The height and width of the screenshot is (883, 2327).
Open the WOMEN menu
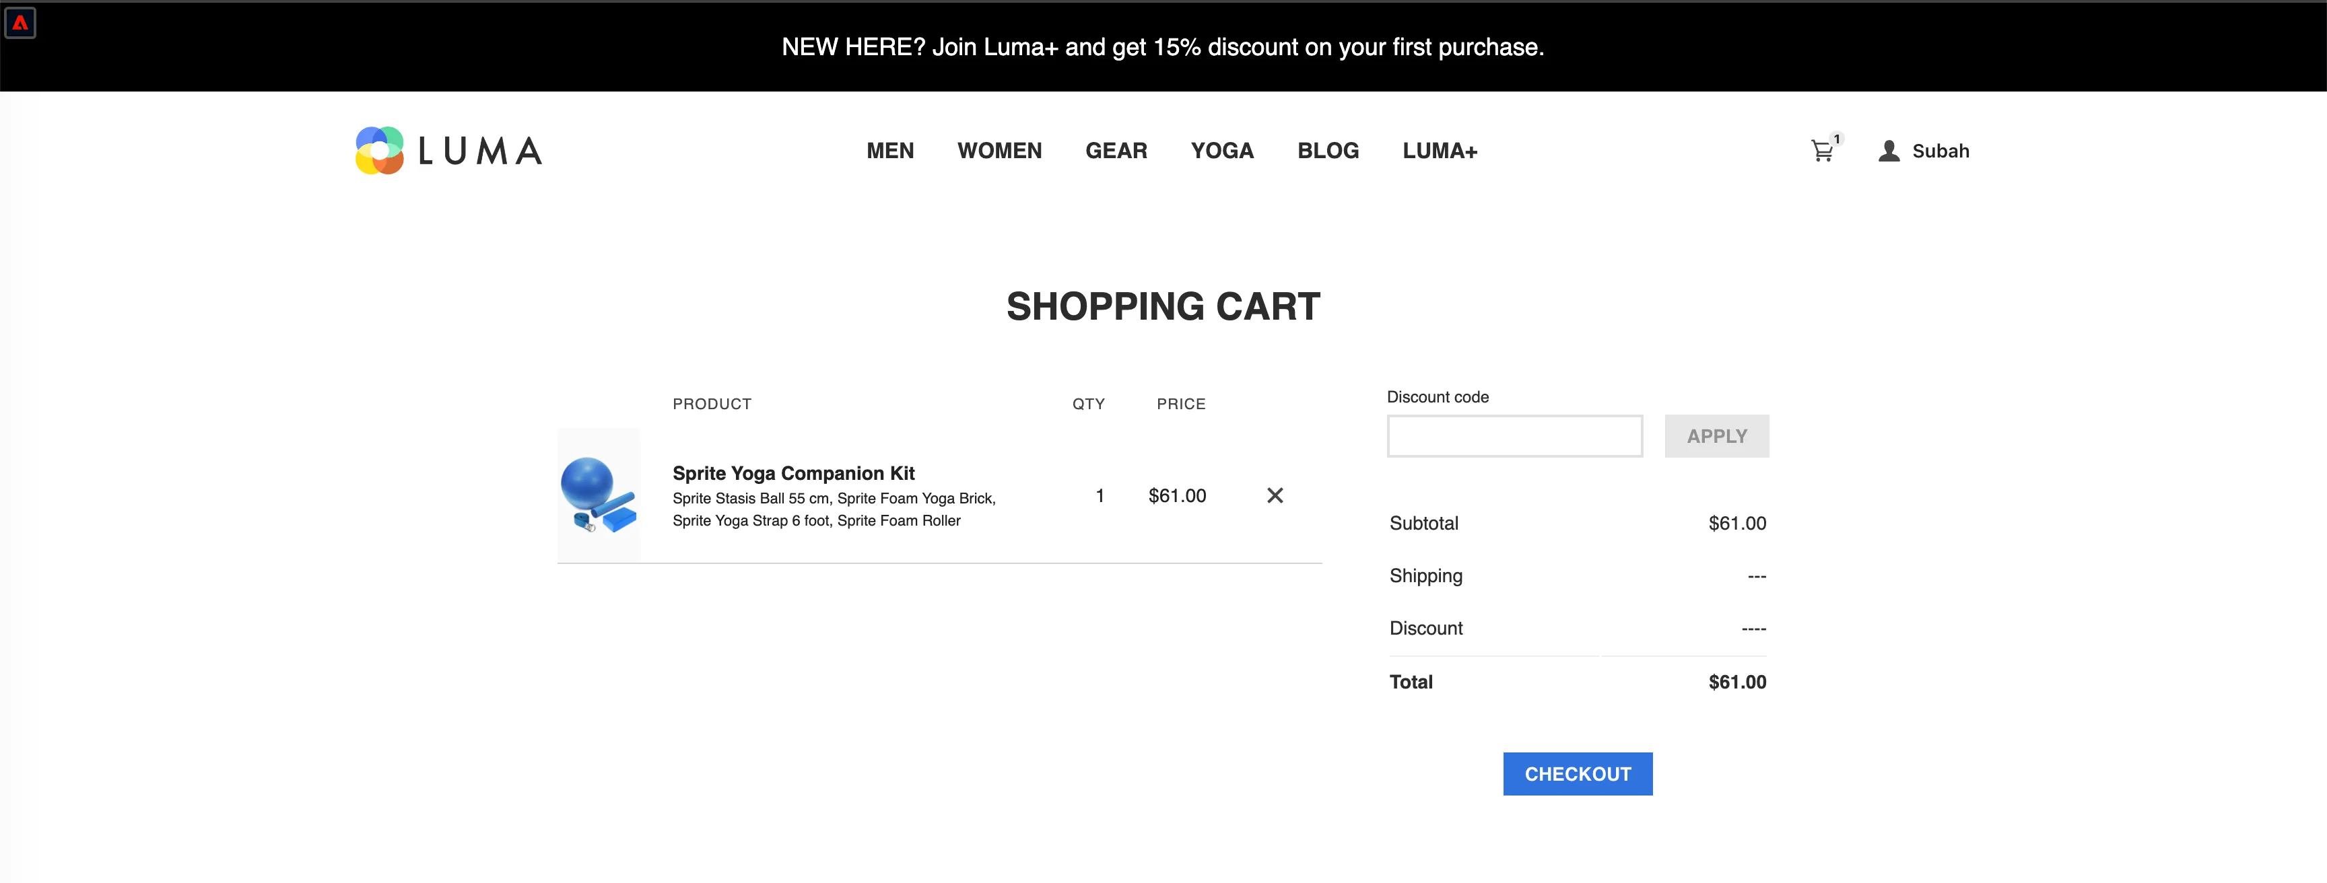tap(999, 151)
